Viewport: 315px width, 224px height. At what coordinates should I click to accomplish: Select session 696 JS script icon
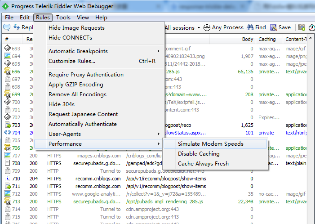coord(8,71)
